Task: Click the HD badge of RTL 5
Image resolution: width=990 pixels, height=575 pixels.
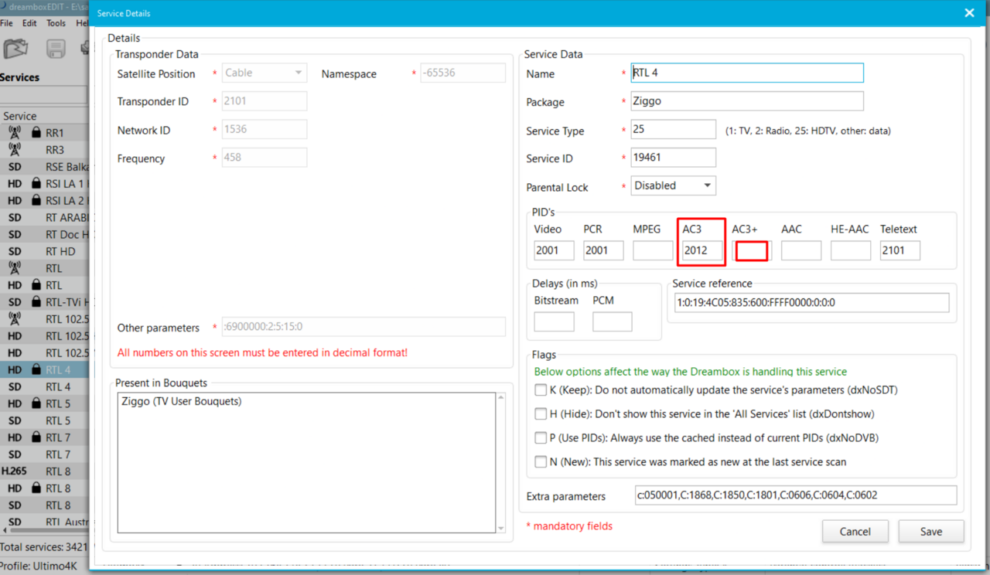Action: [x=14, y=403]
